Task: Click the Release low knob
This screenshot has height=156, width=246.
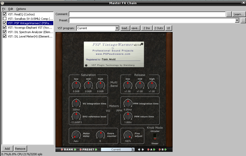Action: coord(128,85)
